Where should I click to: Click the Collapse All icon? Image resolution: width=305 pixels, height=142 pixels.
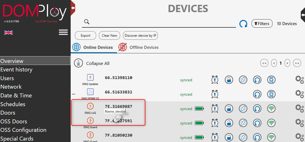pyautogui.click(x=78, y=63)
